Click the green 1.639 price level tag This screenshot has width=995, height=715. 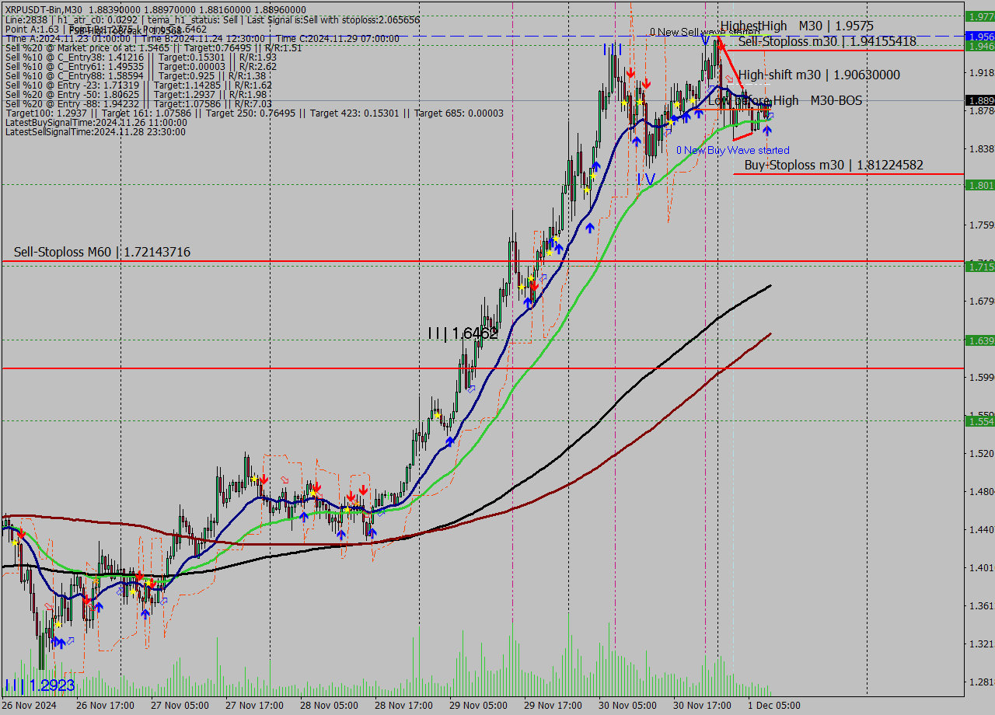click(x=979, y=340)
